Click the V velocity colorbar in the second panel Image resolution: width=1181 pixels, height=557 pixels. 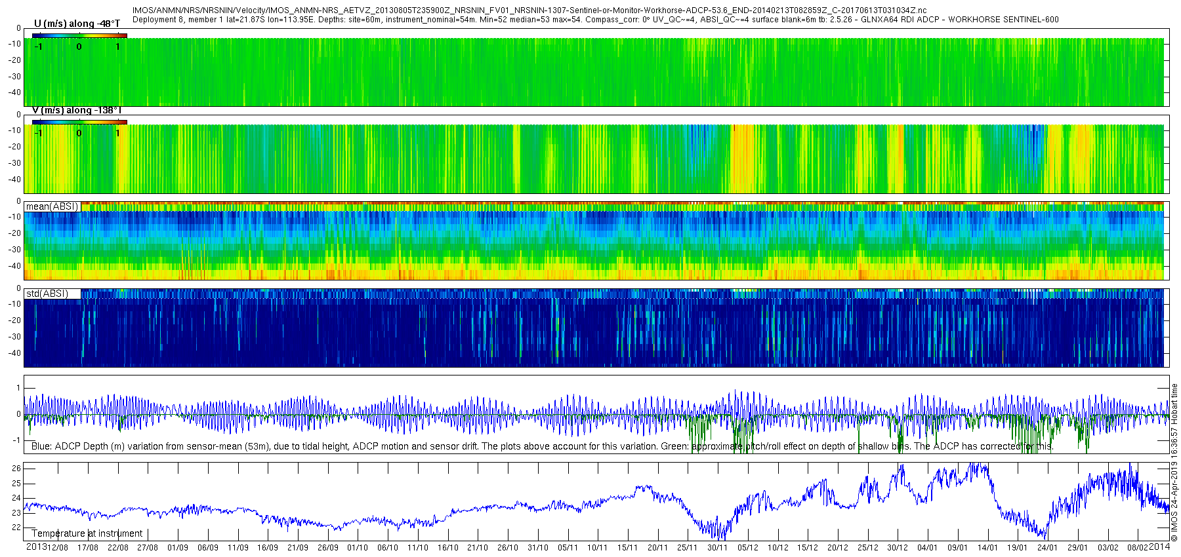click(79, 122)
